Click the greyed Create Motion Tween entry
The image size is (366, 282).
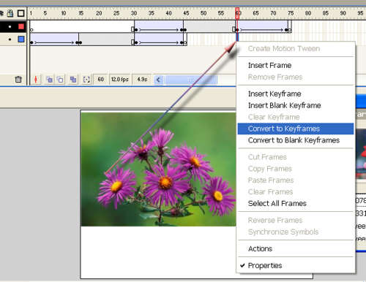coord(284,48)
